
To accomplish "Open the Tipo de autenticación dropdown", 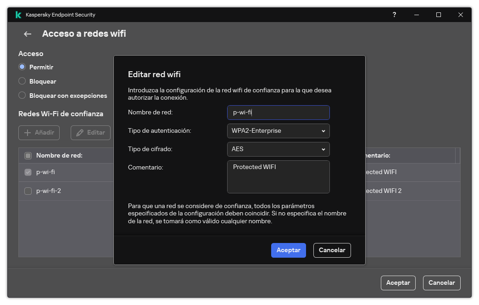I will pos(278,131).
